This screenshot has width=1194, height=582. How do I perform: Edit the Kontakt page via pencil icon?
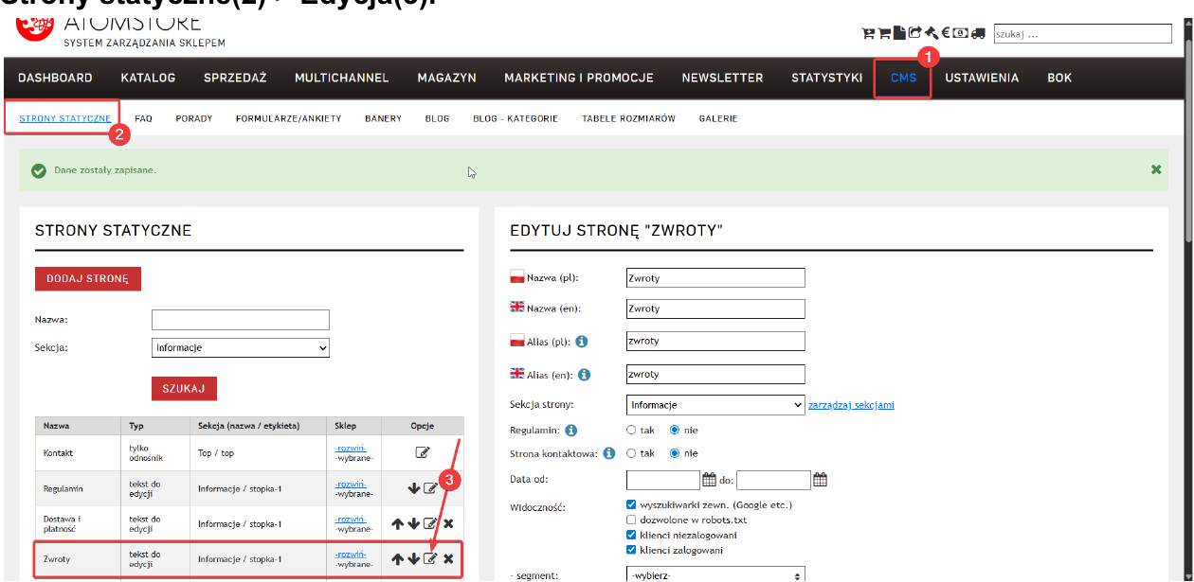(x=423, y=452)
